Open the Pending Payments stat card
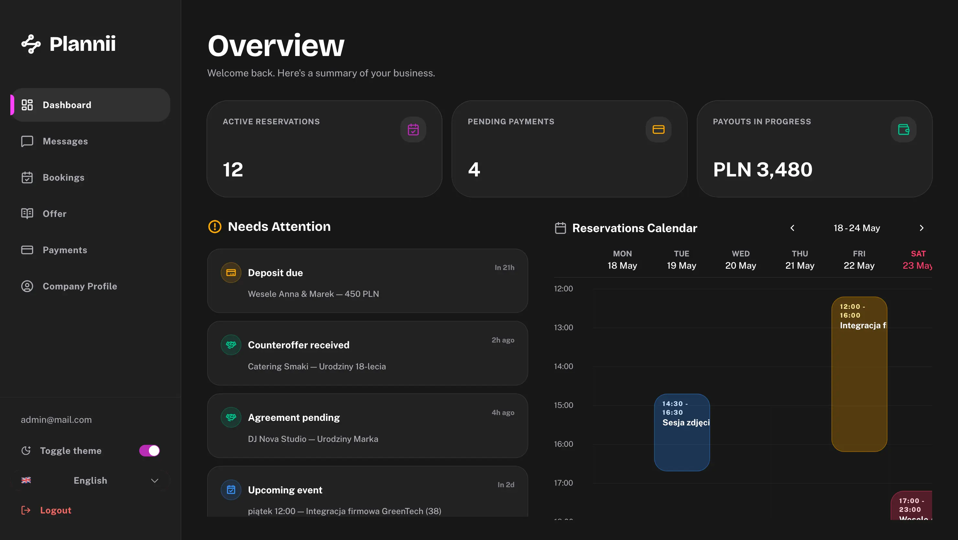958x540 pixels. point(569,149)
